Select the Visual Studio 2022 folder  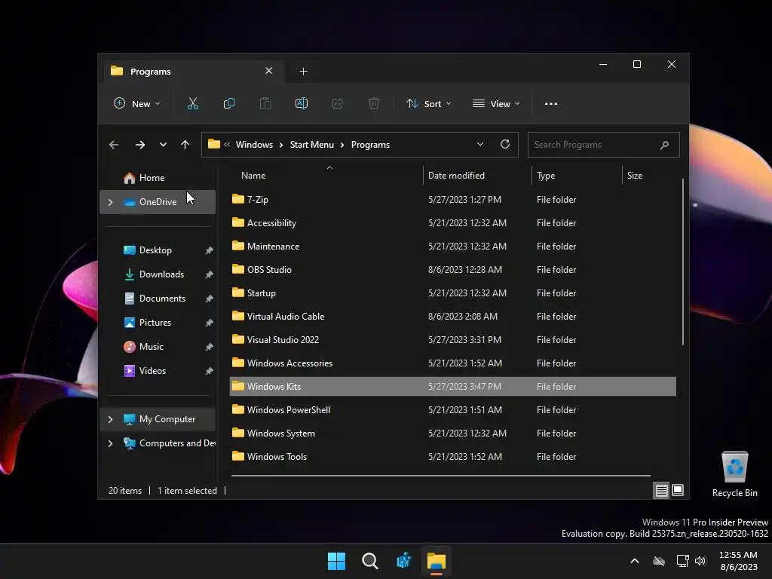tap(453, 340)
